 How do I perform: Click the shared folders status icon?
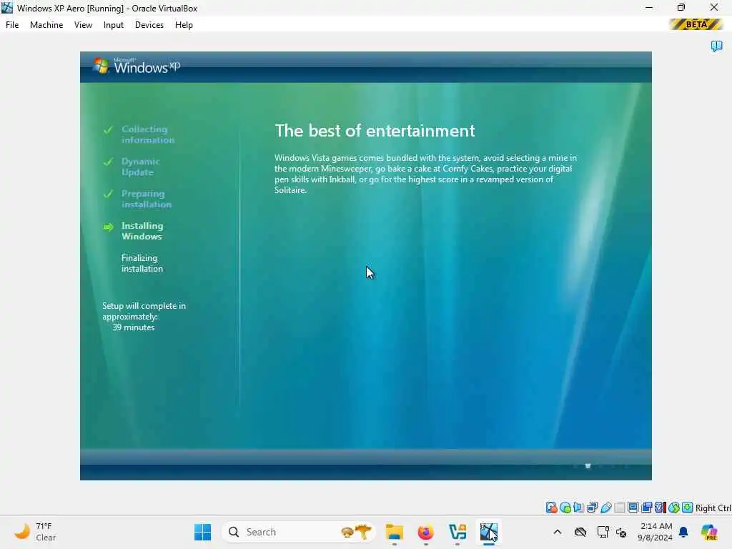coord(620,508)
